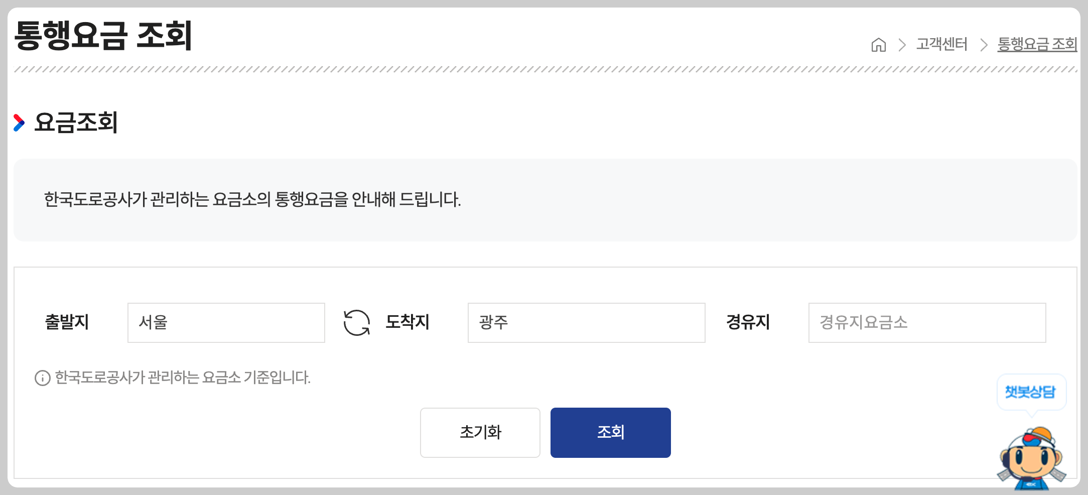Click the 출발지 field containing 서울
Image resolution: width=1088 pixels, height=495 pixels.
coord(226,323)
